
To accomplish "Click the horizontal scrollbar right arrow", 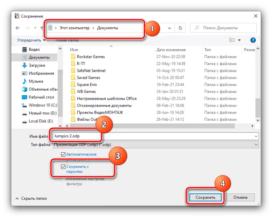I will coord(252,126).
